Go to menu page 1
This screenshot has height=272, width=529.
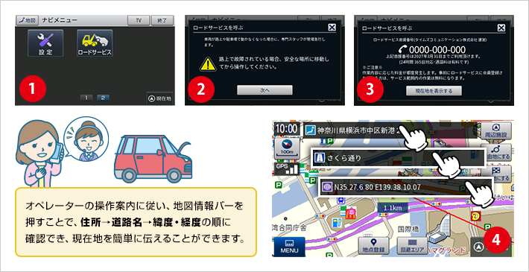[86, 98]
